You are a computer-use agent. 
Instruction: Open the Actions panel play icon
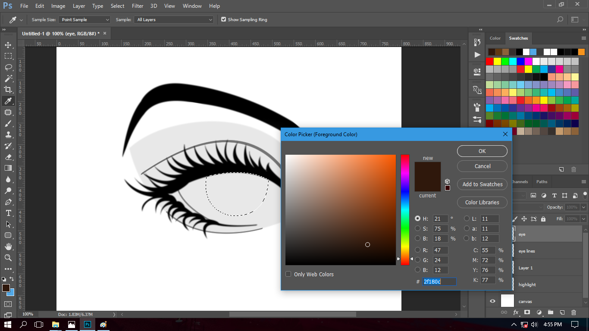coord(477,55)
